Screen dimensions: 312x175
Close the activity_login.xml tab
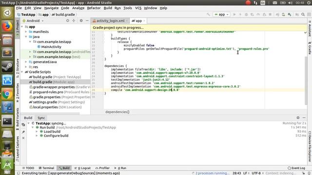point(127,21)
